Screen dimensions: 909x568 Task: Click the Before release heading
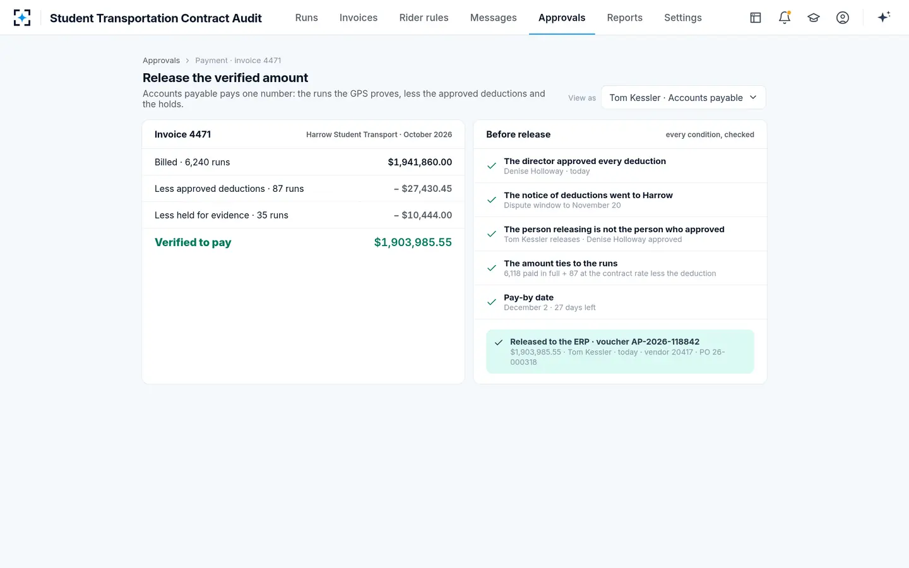(x=518, y=134)
